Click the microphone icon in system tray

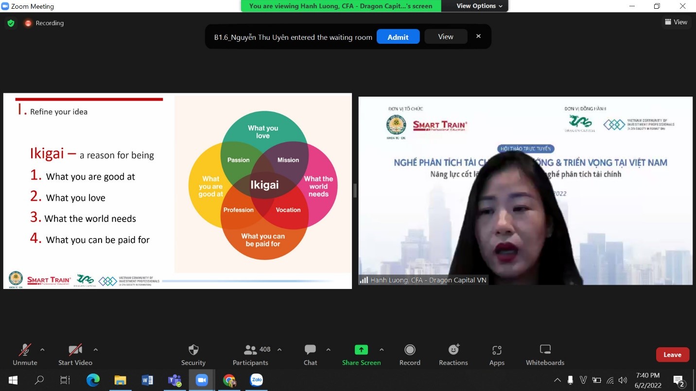click(x=571, y=380)
